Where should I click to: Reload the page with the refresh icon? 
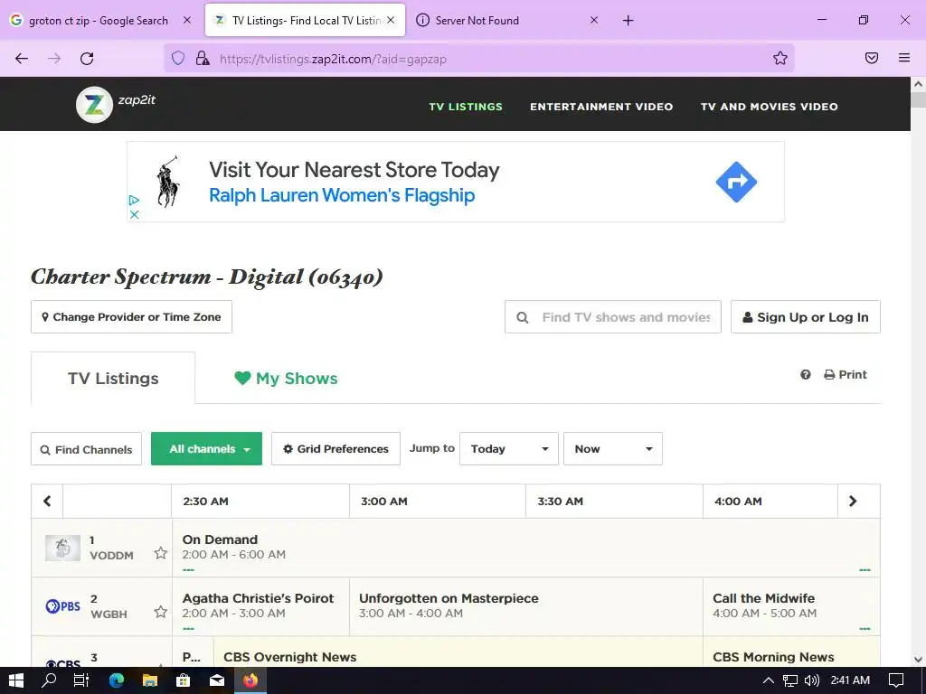tap(87, 59)
